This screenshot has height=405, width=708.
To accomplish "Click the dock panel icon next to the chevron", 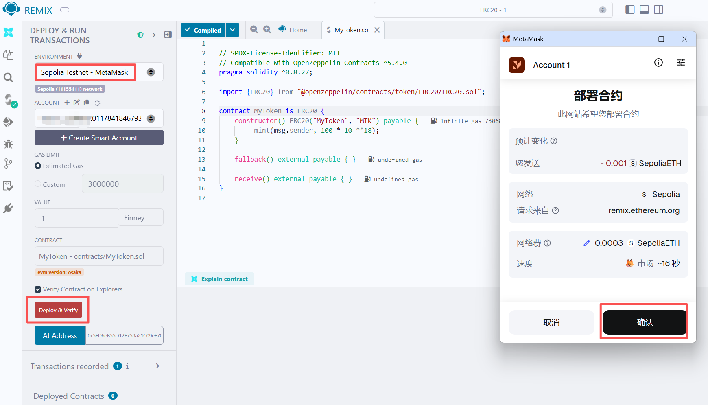I will click(168, 35).
